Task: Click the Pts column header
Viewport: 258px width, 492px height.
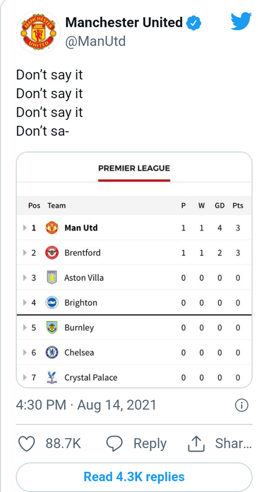Action: [238, 206]
